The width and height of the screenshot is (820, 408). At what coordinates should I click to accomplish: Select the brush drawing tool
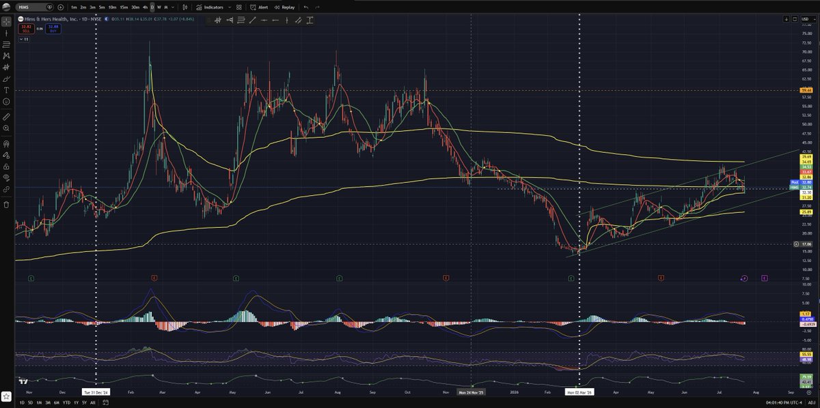pos(5,78)
